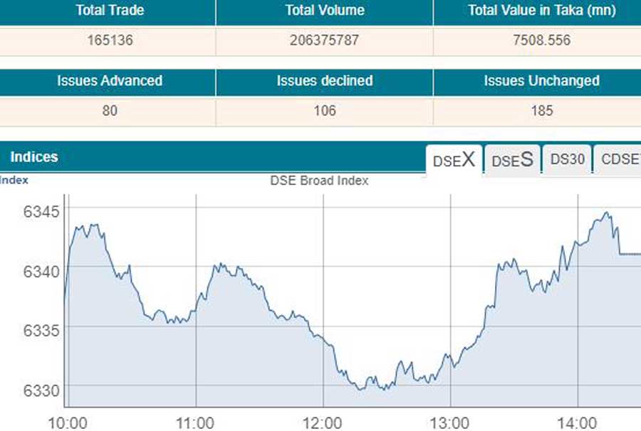Click the 14:00 time axis label
The height and width of the screenshot is (431, 641).
[577, 421]
